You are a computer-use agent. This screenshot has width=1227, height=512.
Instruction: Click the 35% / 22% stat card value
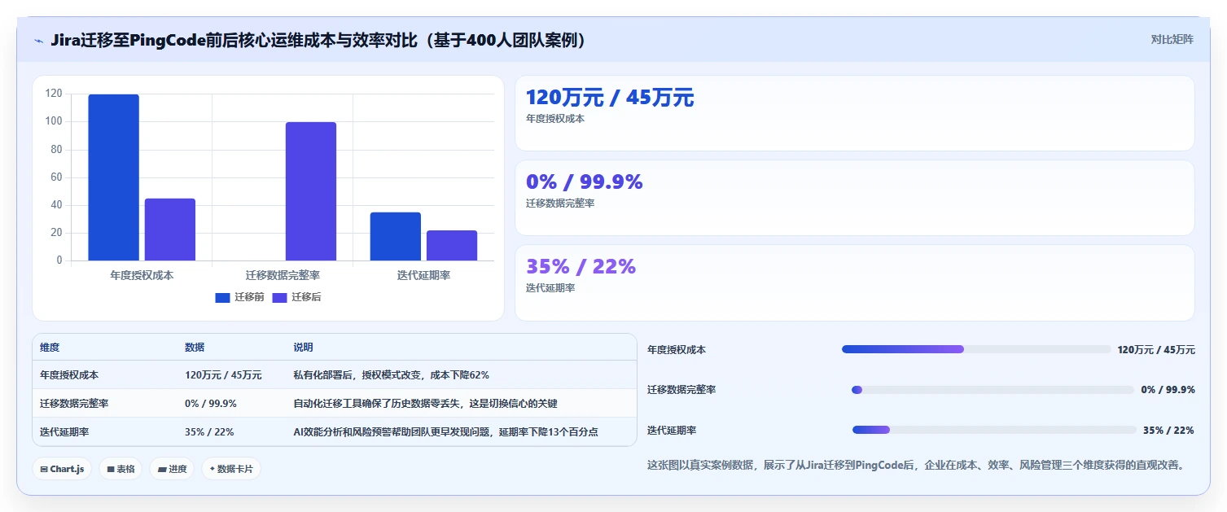pyautogui.click(x=581, y=267)
